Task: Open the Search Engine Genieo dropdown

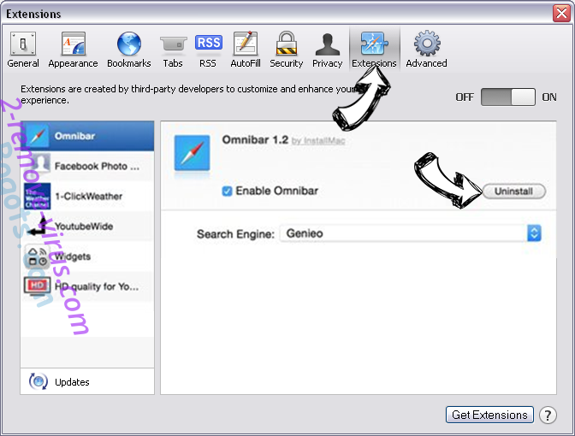Action: pyautogui.click(x=411, y=233)
